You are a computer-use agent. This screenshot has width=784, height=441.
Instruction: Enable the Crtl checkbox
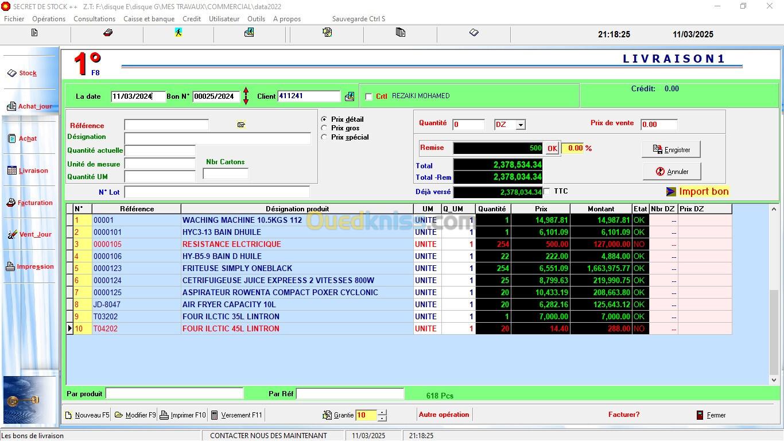(x=368, y=96)
